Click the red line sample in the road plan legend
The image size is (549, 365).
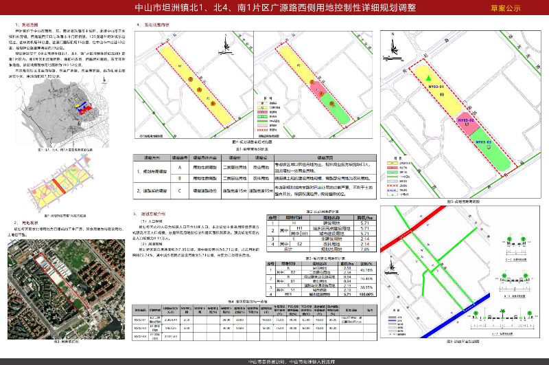pos(392,318)
